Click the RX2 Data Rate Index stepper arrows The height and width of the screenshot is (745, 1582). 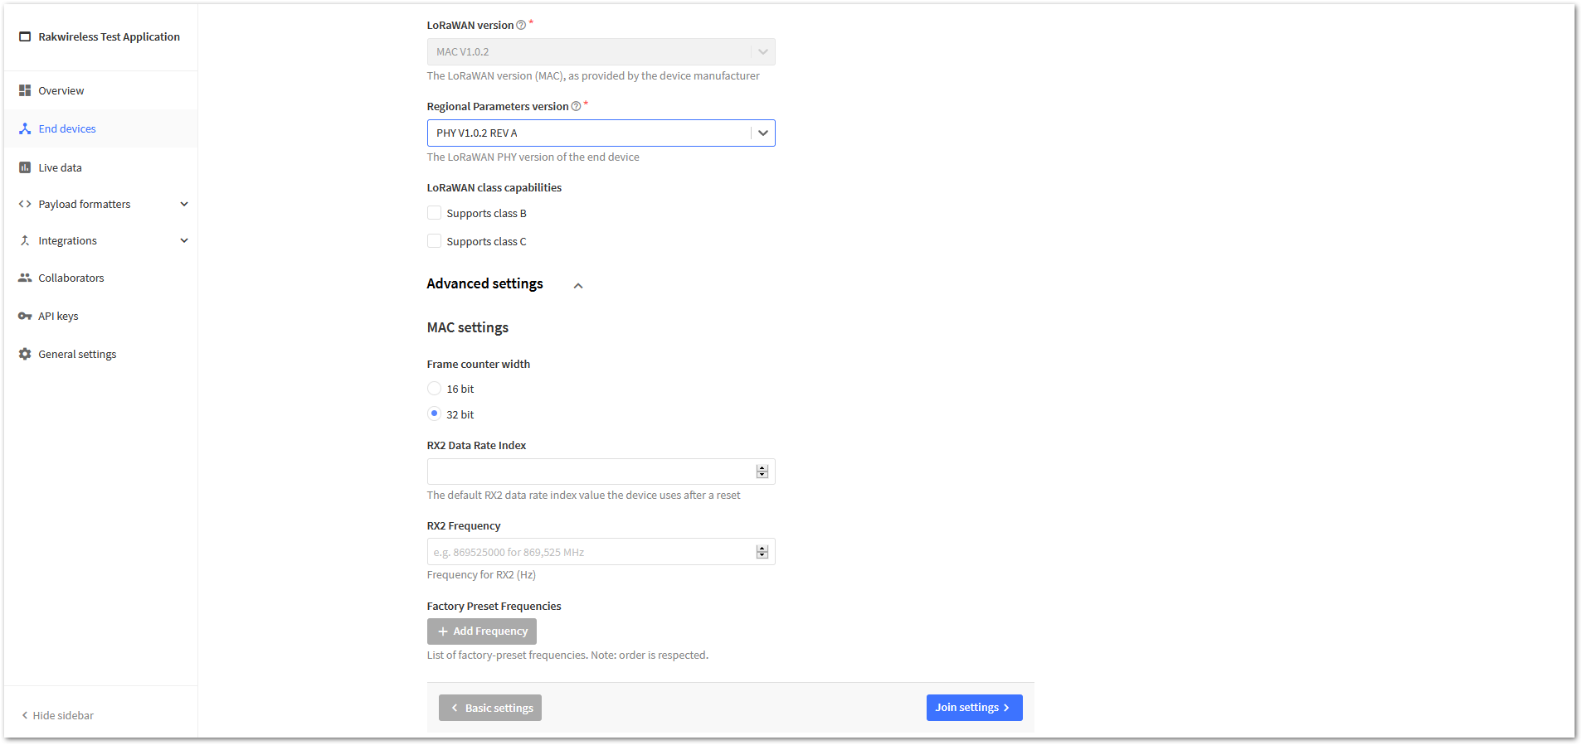(x=762, y=472)
